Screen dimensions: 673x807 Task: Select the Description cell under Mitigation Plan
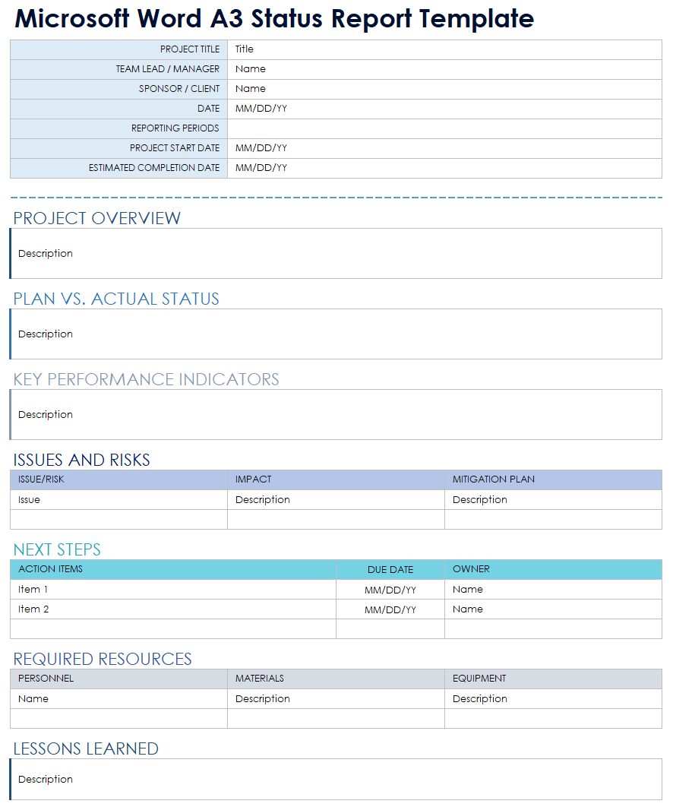point(552,500)
